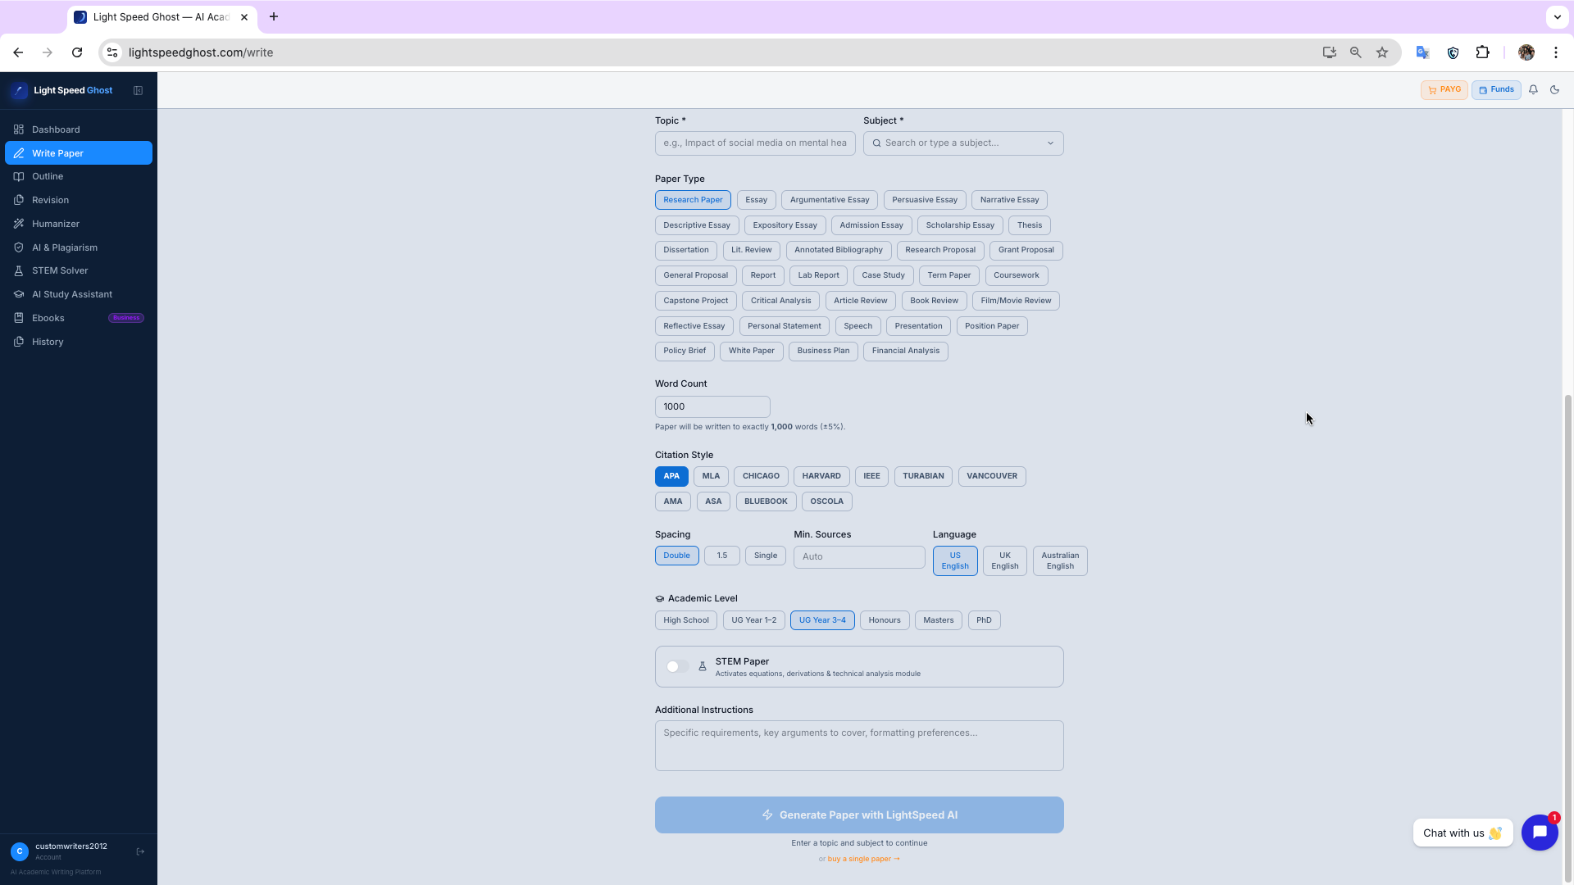
Task: Select OSCOLA citation style
Action: pyautogui.click(x=826, y=501)
